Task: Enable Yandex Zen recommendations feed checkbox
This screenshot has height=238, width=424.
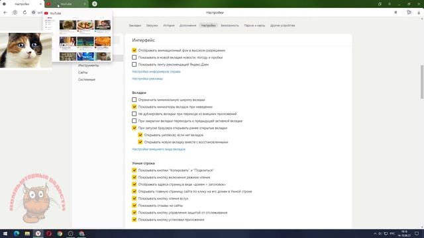Action: (x=134, y=64)
